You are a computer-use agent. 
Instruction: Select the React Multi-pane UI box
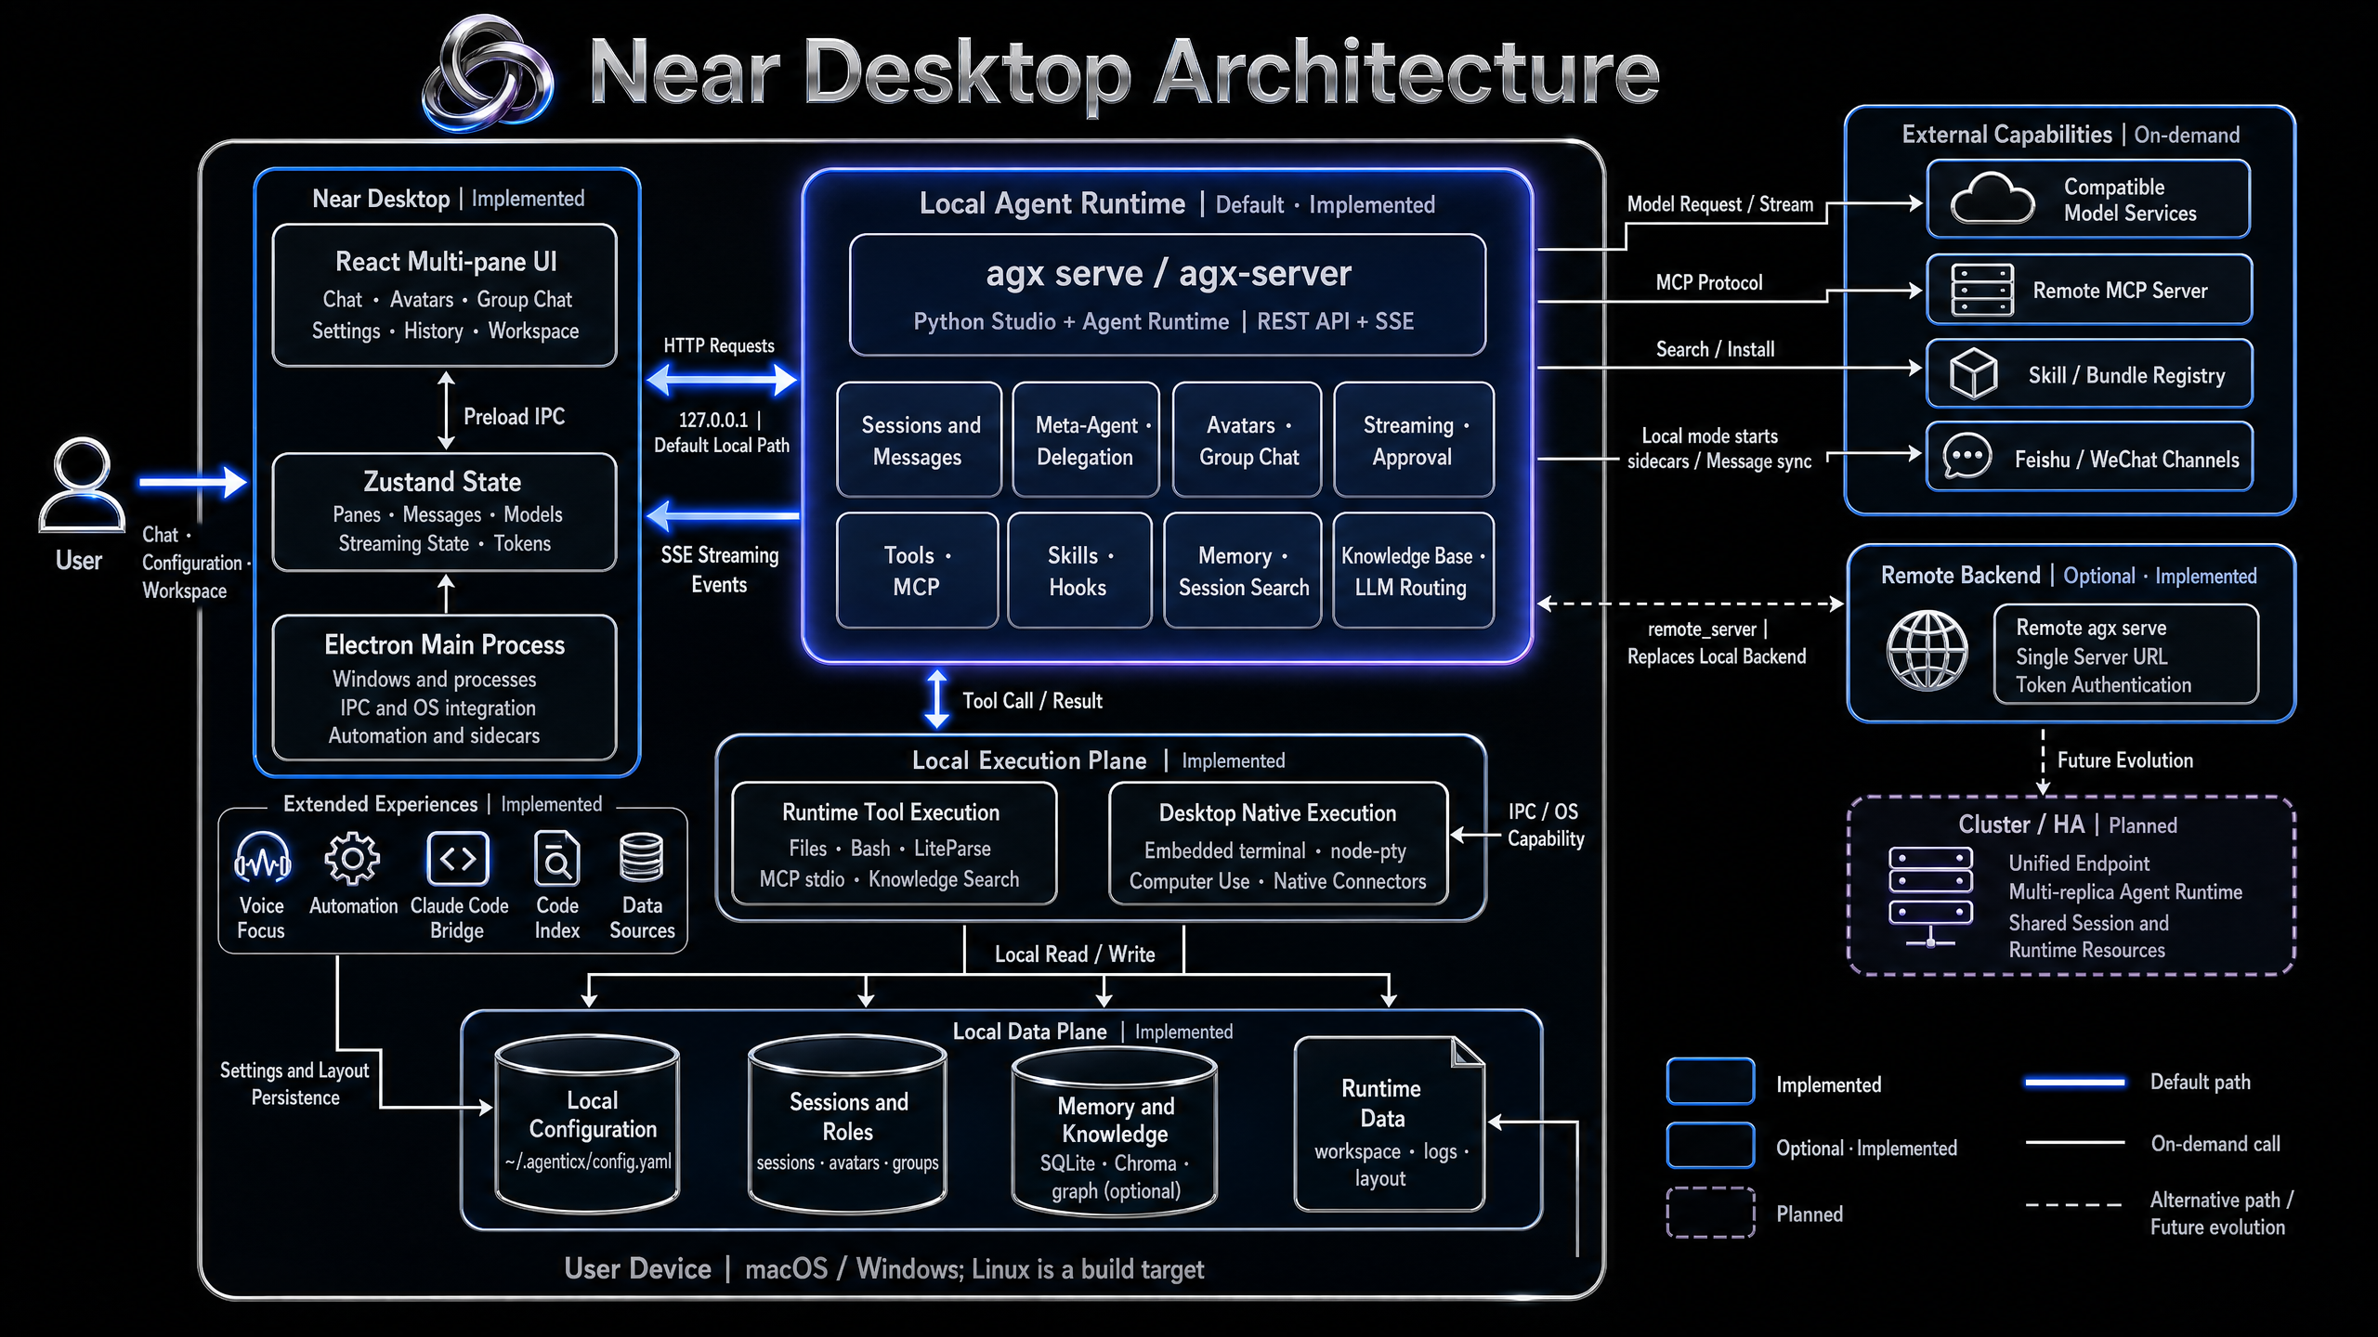click(x=444, y=295)
